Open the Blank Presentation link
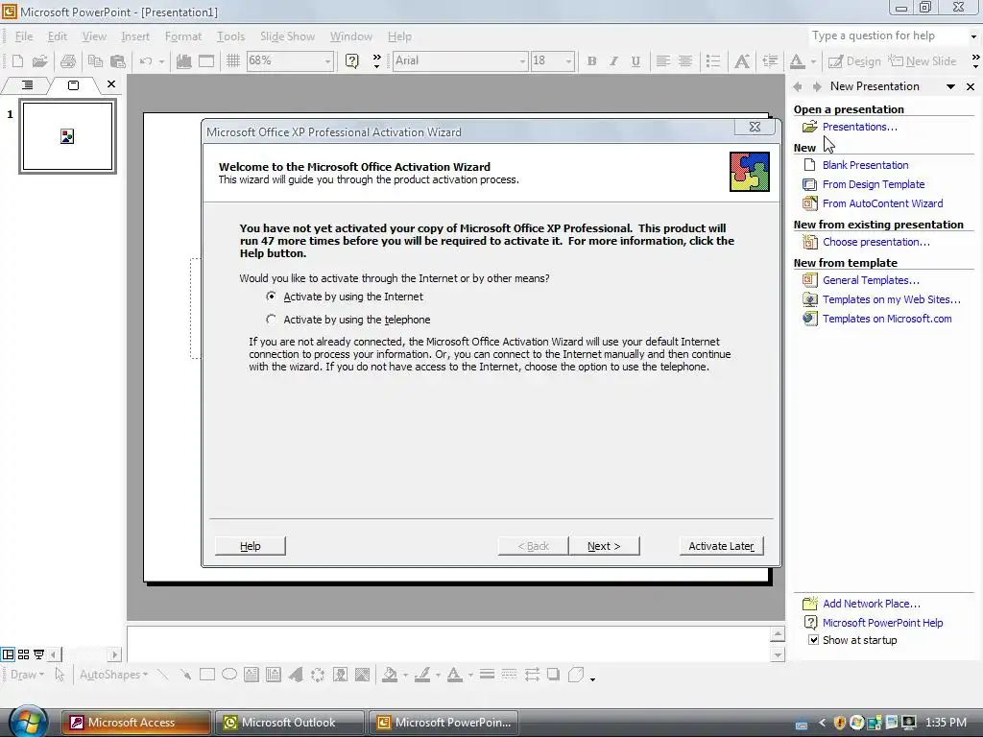The width and height of the screenshot is (983, 737). point(865,165)
